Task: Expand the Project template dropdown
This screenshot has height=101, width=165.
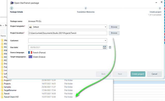Action: [x=105, y=27]
